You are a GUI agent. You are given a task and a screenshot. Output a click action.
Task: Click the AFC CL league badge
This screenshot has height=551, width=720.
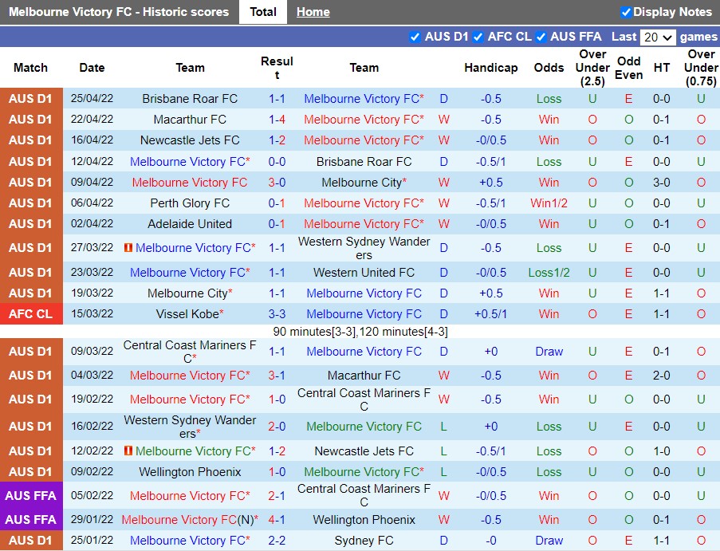(31, 314)
